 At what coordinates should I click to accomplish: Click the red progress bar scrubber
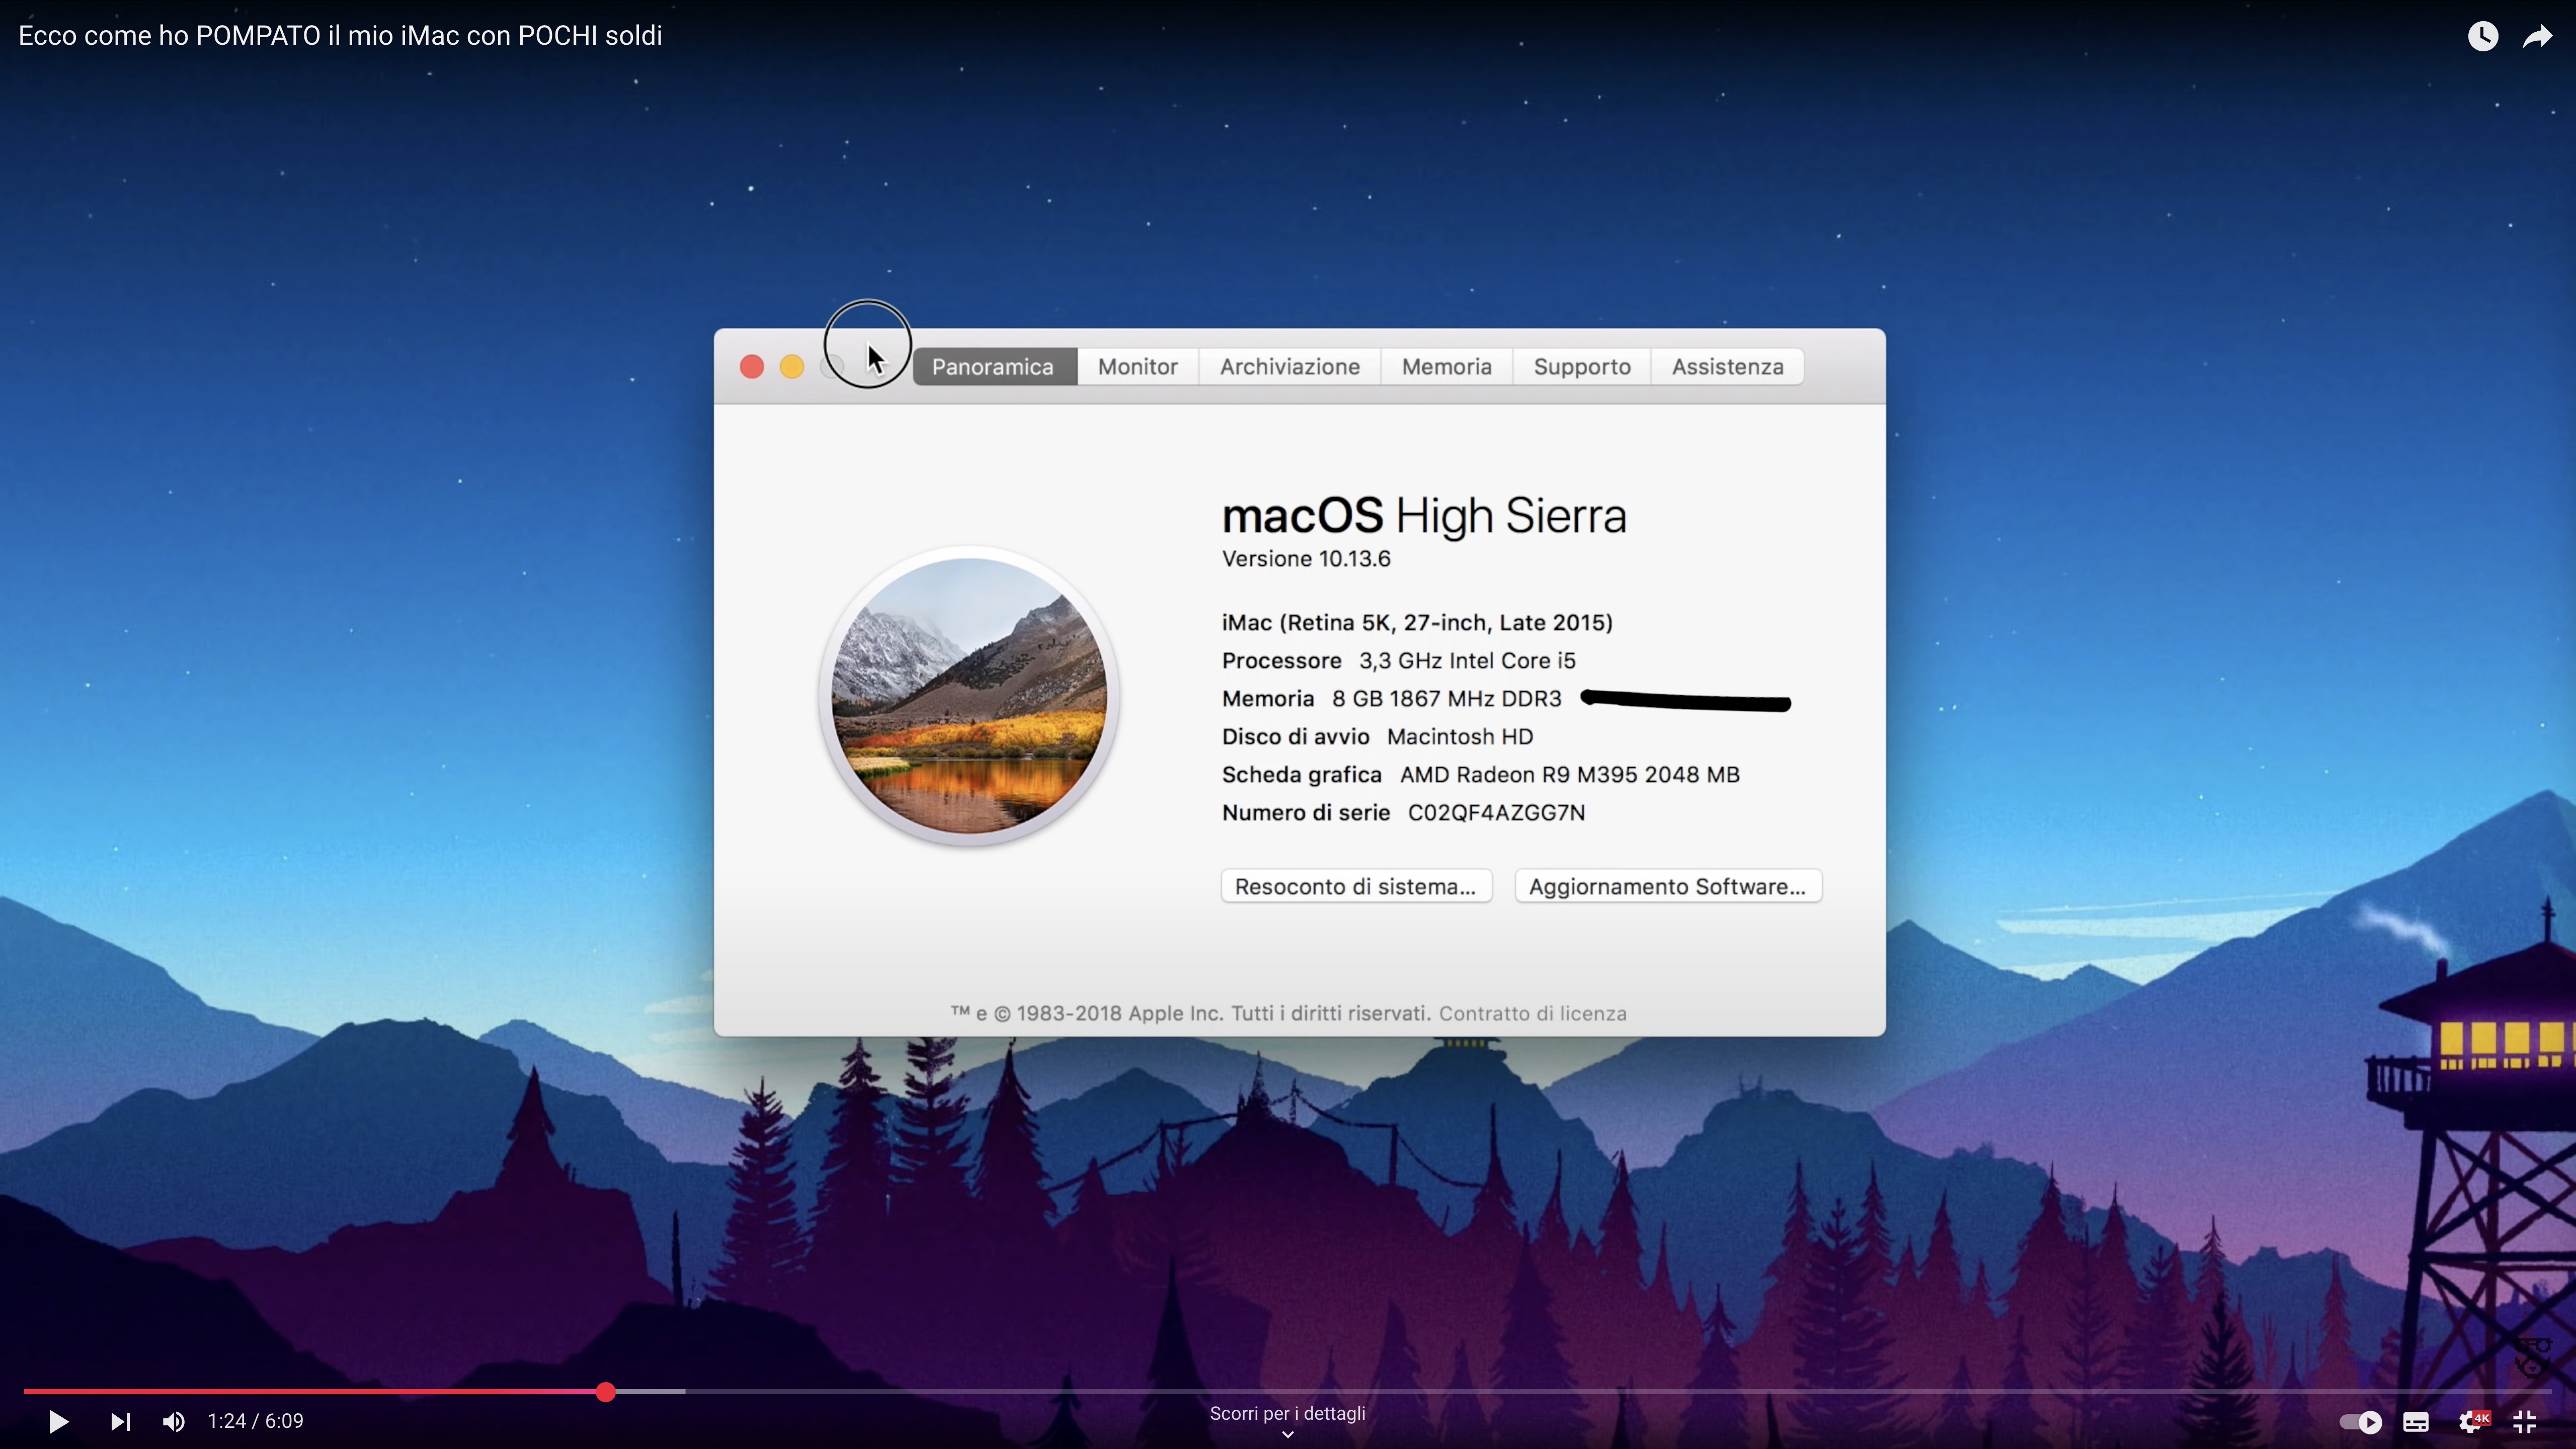[605, 1391]
